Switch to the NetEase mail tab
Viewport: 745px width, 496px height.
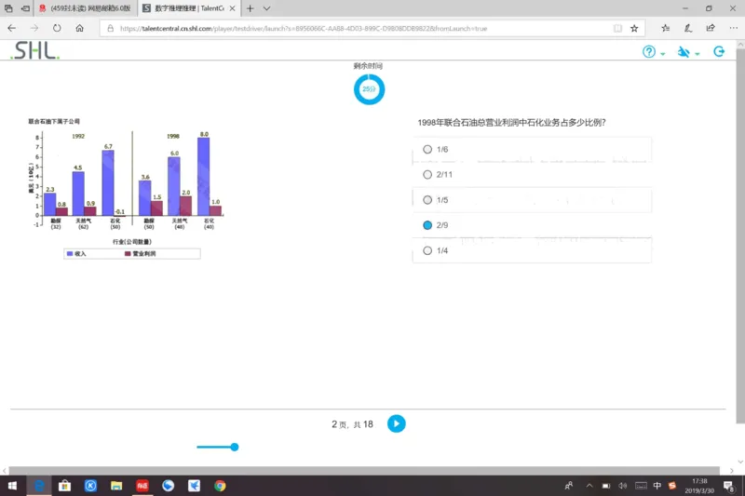click(86, 8)
